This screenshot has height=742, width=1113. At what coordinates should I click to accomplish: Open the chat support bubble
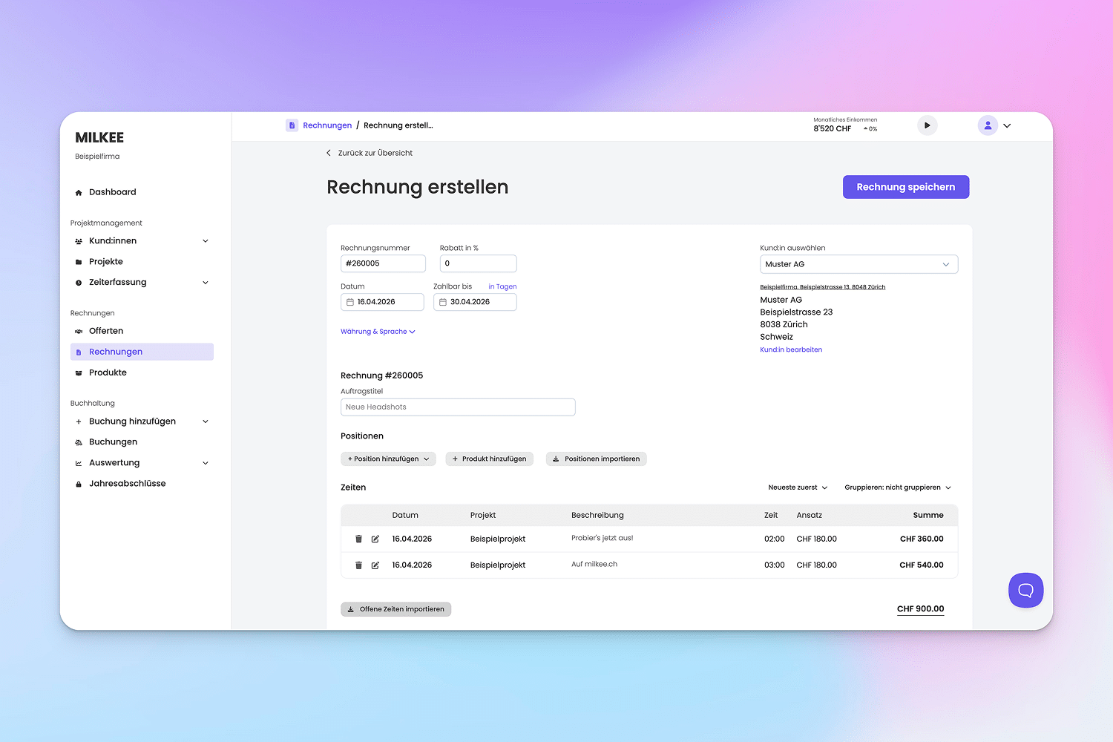coord(1025,591)
